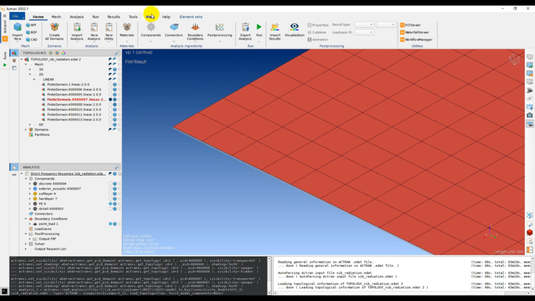Launch the PLTViewer utility
The width and height of the screenshot is (535, 301).
[410, 25]
